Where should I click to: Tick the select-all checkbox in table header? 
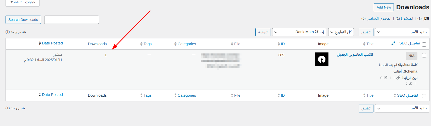(x=424, y=44)
